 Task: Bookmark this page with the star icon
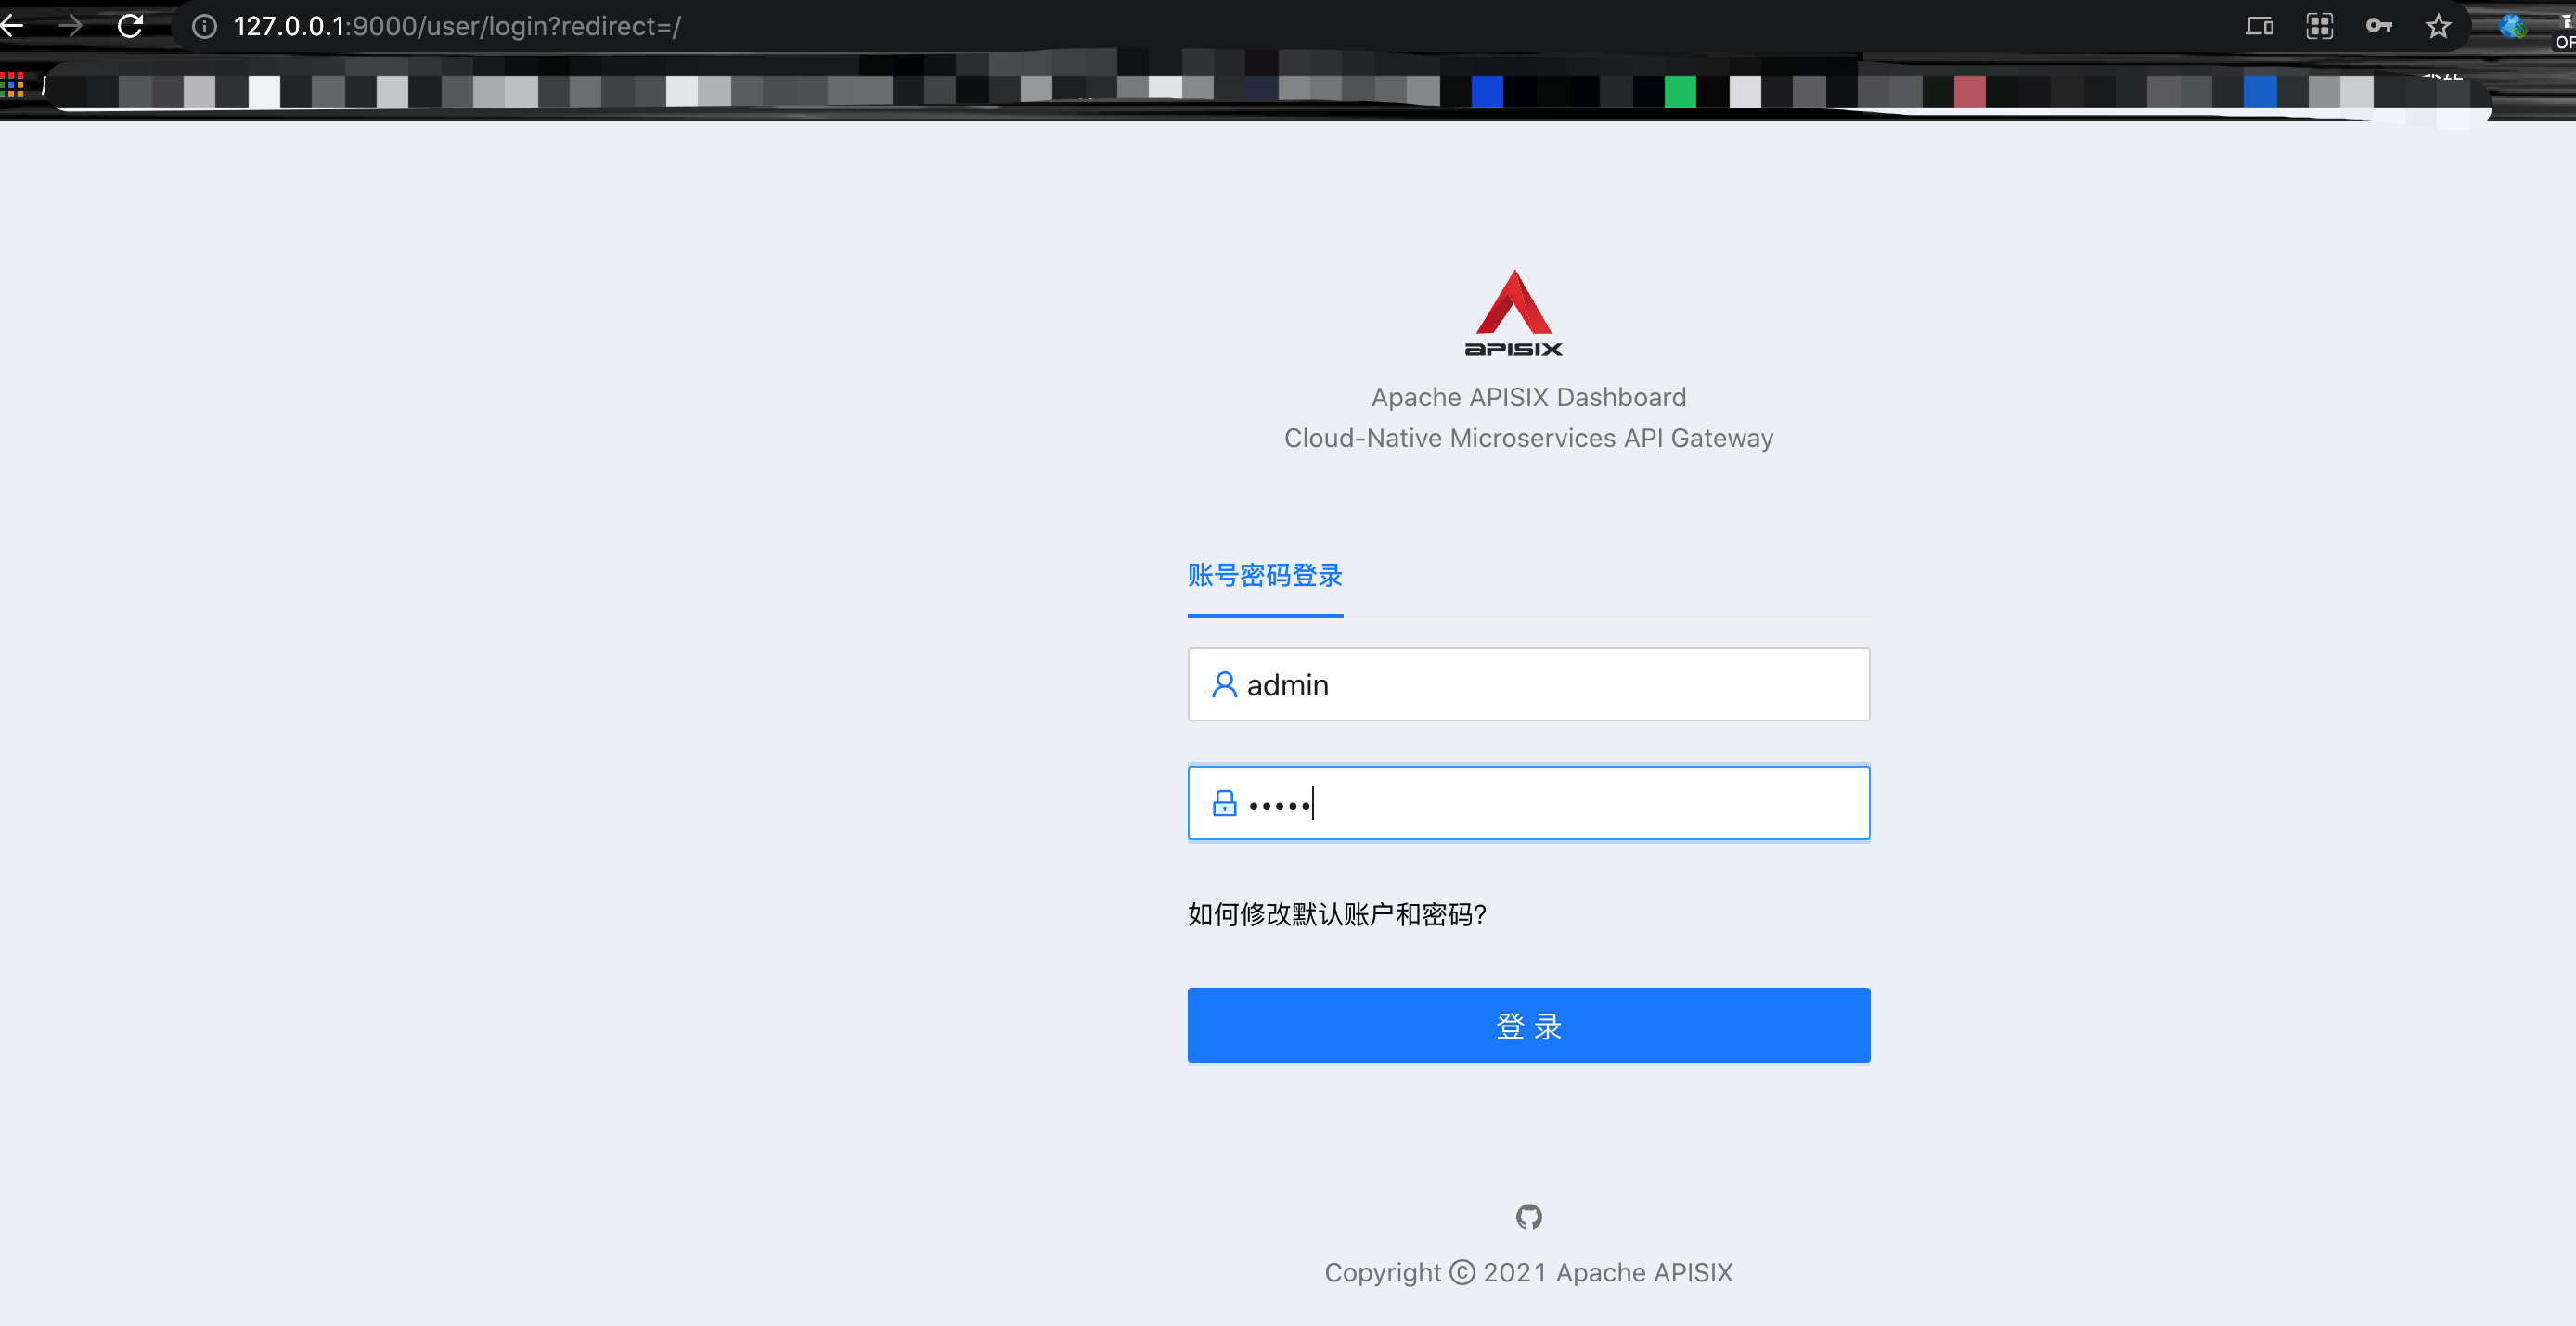(x=2438, y=26)
